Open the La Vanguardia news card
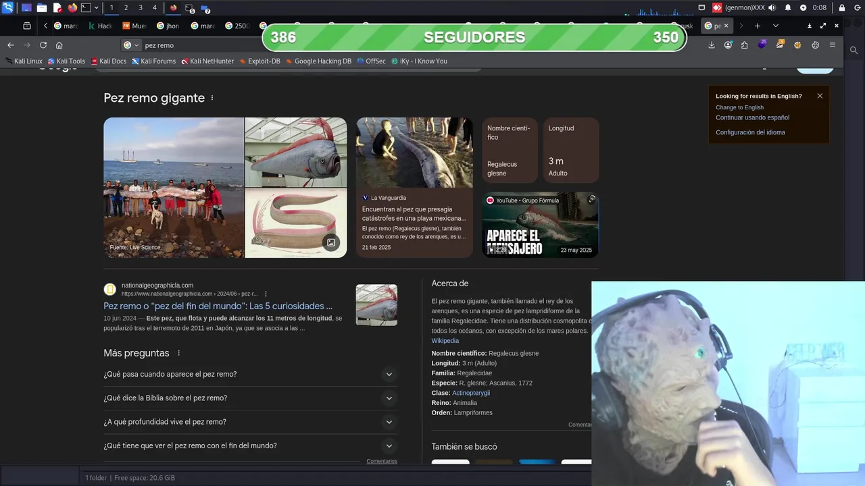This screenshot has width=865, height=486. pos(414,188)
